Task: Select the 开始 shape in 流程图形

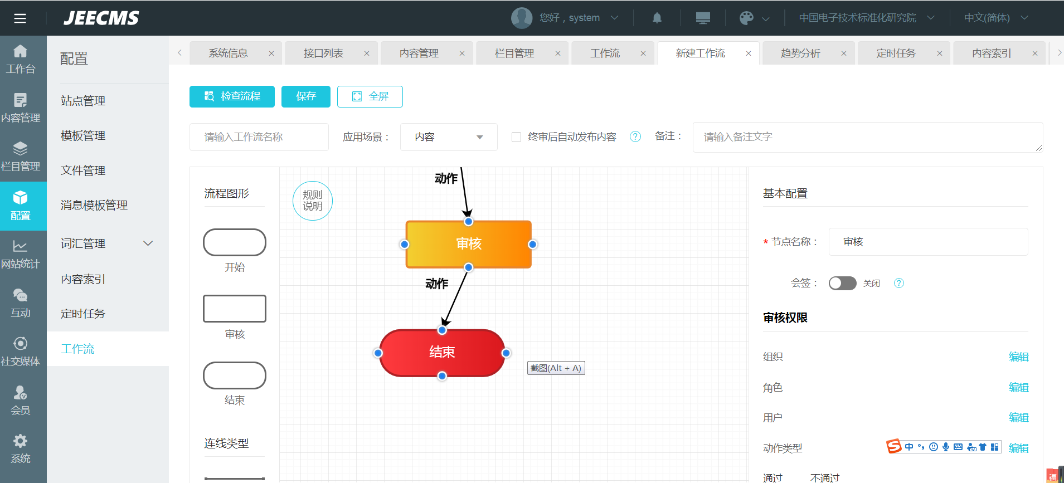Action: click(235, 242)
